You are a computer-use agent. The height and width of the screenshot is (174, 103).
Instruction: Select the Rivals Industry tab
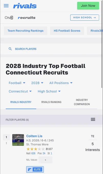click(x=21, y=102)
